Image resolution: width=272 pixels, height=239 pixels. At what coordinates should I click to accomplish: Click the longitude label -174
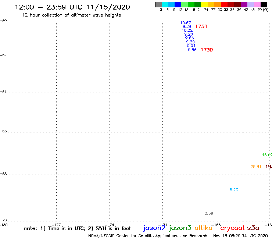110,225
